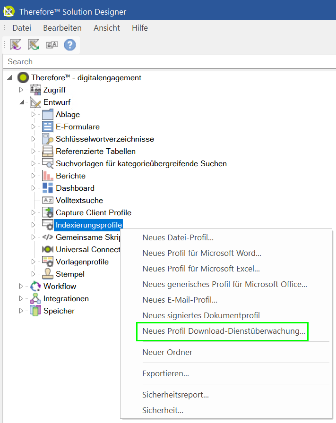Open help via blue question mark icon
This screenshot has width=336, height=423.
(70, 45)
